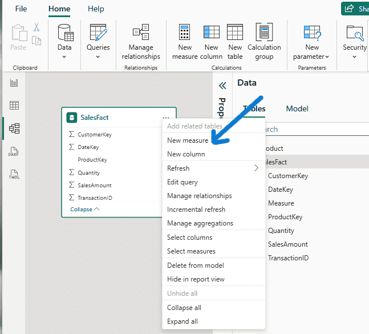This screenshot has height=334, width=369.
Task: Select Quantity field in Data pane
Action: pyautogui.click(x=281, y=231)
